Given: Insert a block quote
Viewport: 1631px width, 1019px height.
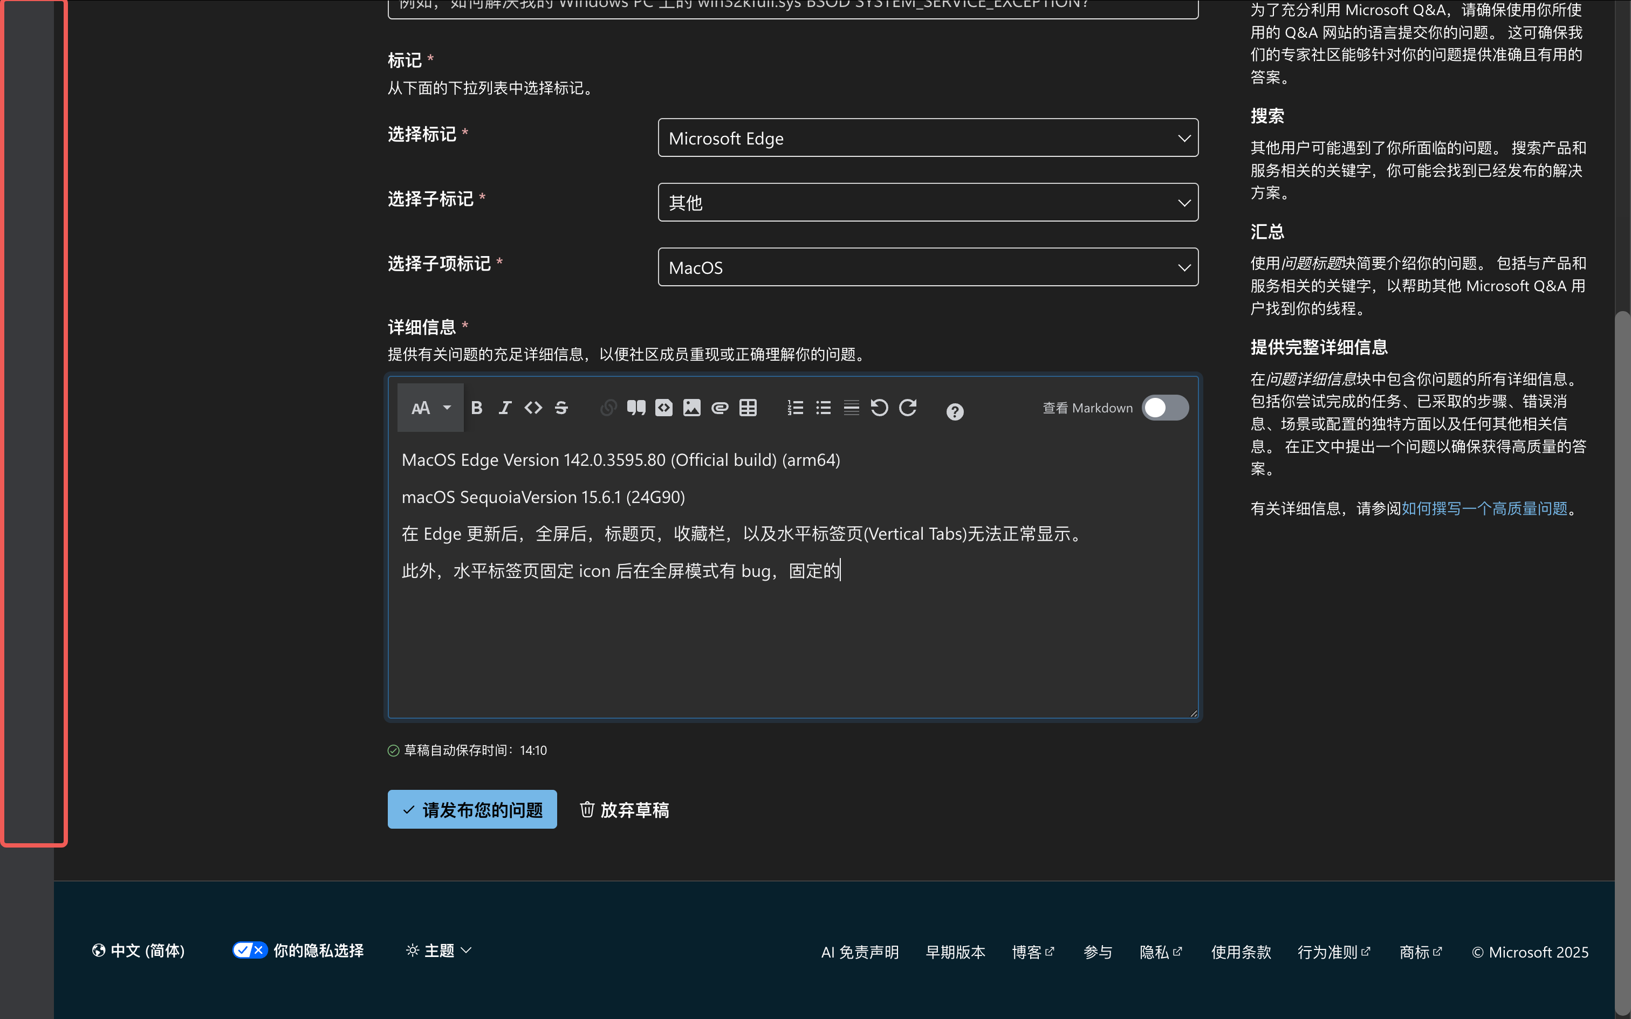Looking at the screenshot, I should [x=636, y=408].
